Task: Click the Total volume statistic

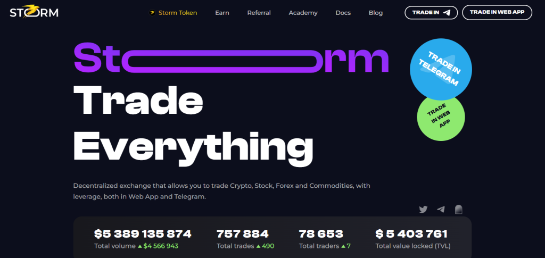Action: tap(143, 239)
